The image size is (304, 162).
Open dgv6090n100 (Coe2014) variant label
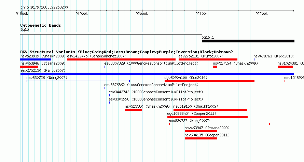[186, 78]
